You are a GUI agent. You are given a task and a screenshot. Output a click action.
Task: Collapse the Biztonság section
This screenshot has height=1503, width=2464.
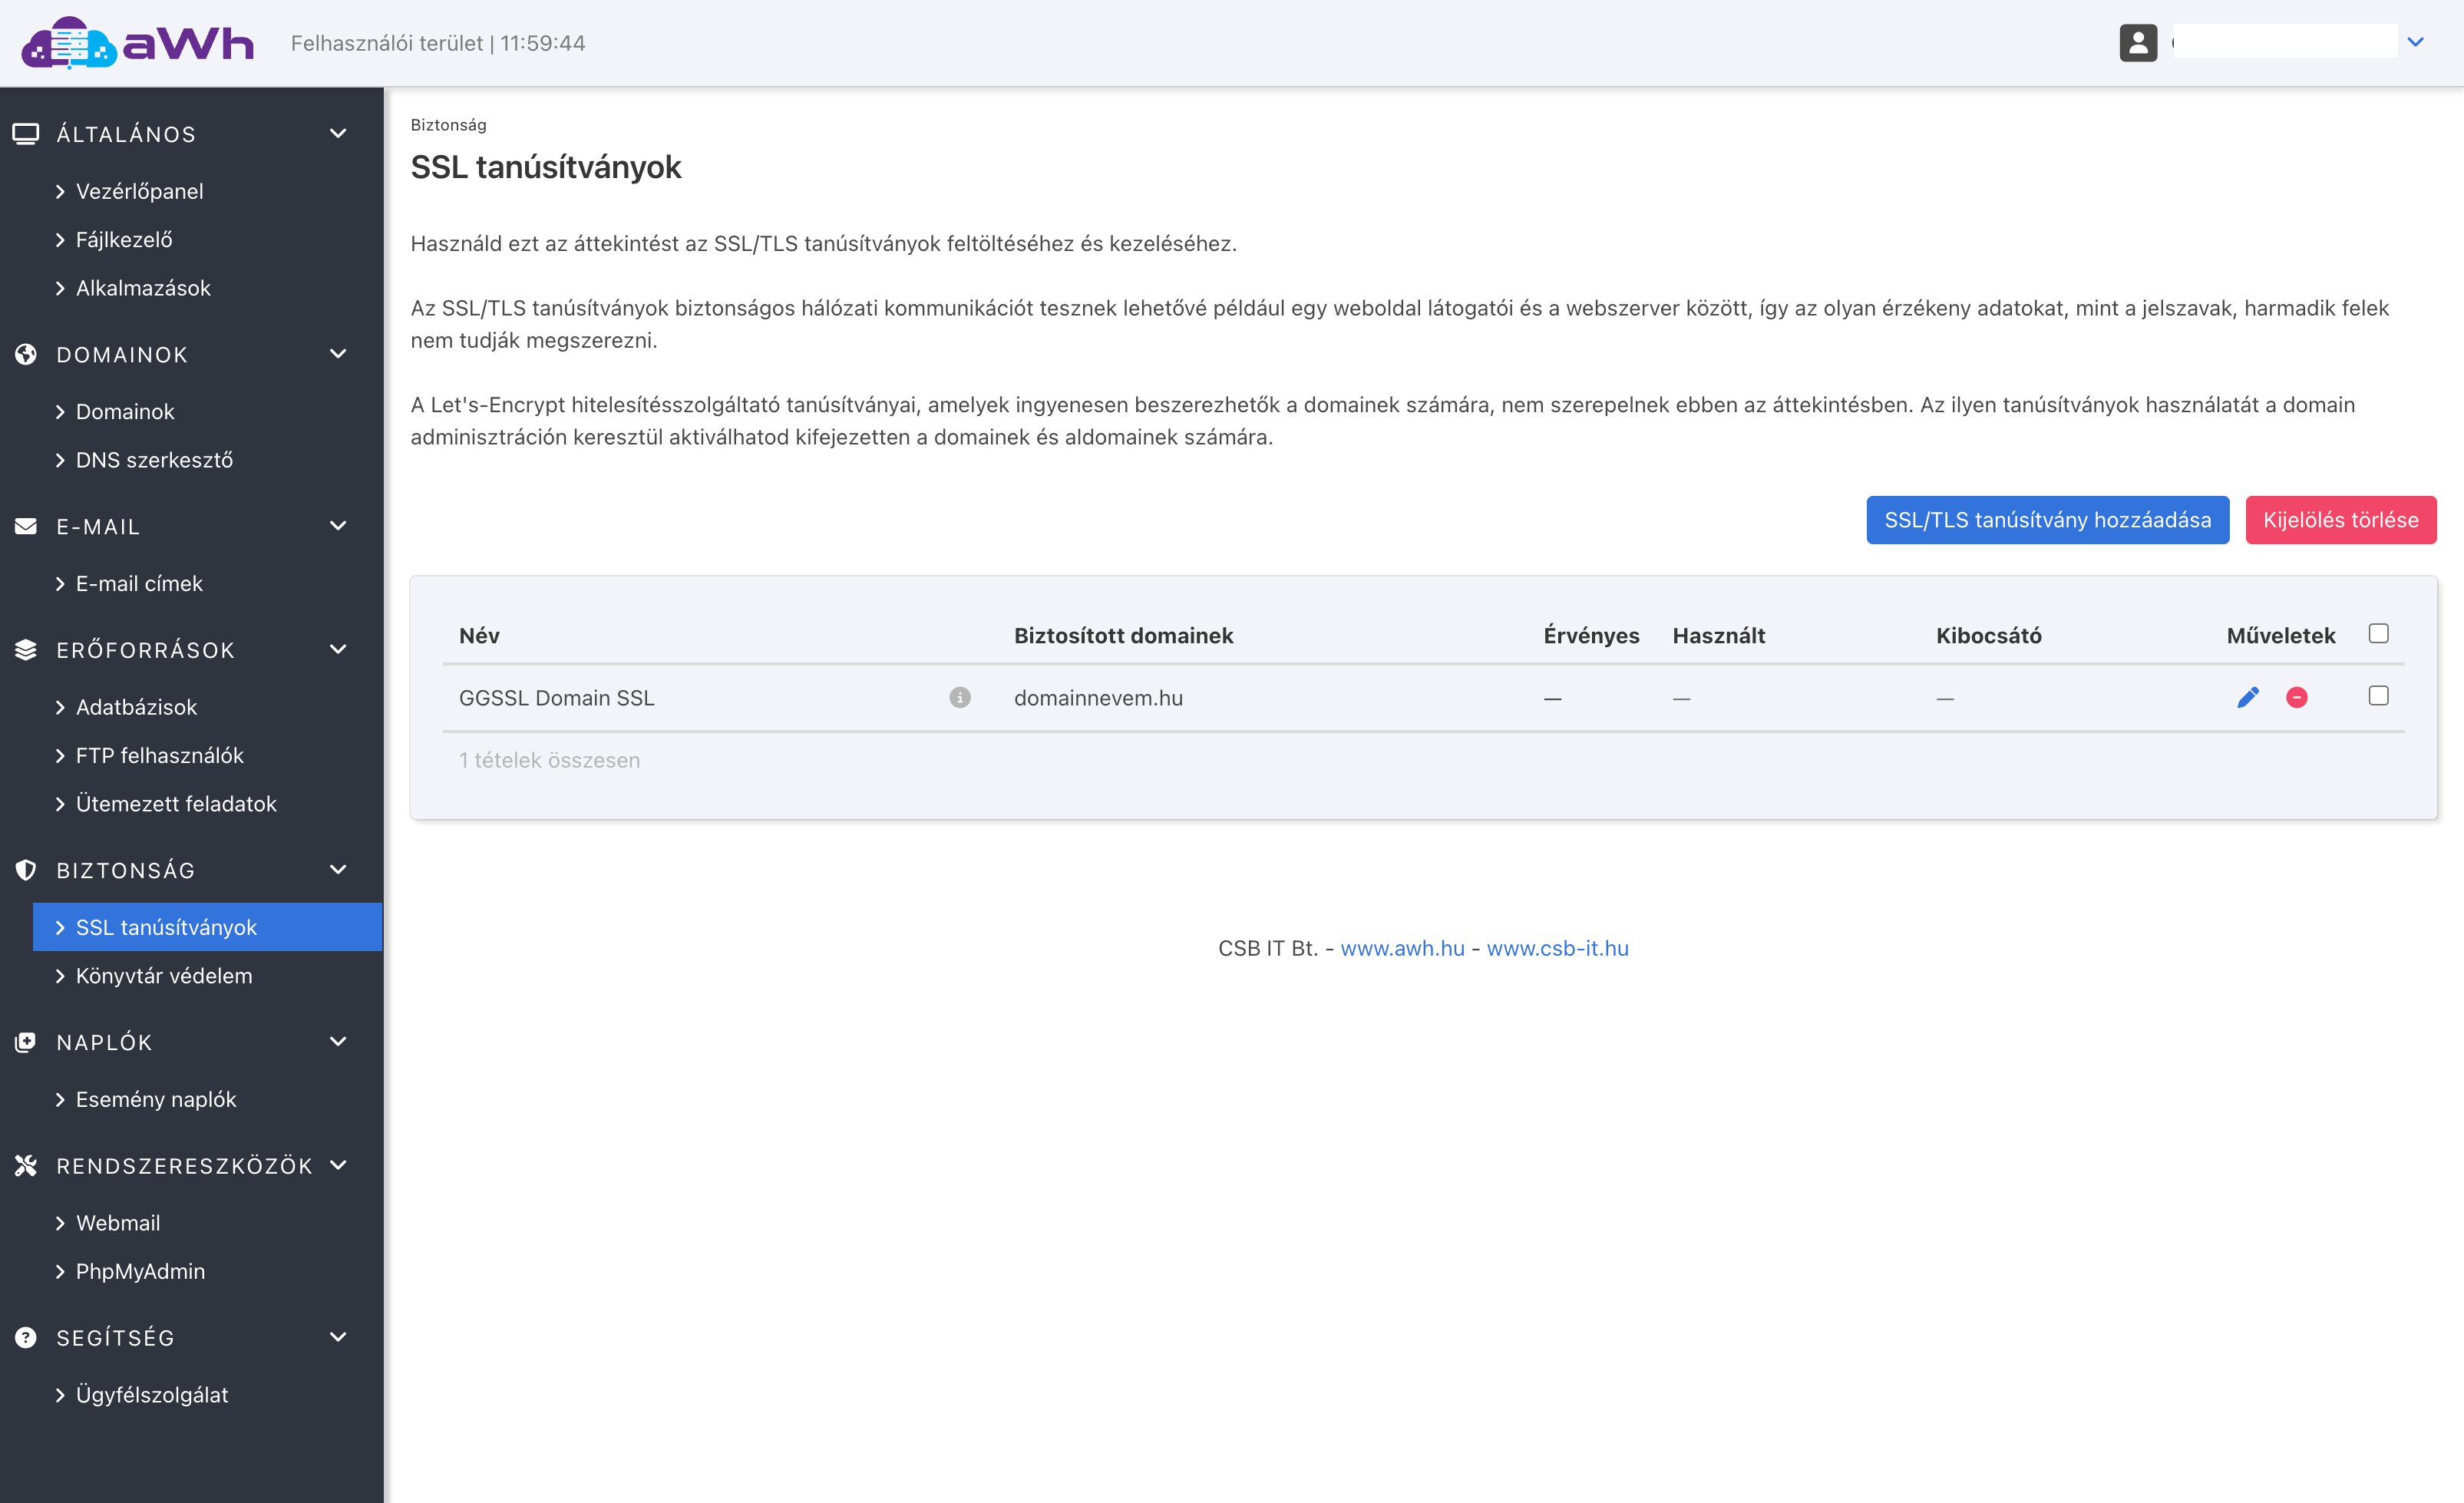338,870
